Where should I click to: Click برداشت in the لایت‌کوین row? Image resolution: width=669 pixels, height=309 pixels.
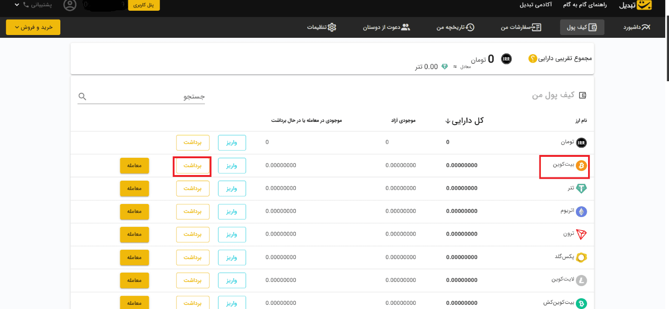pyautogui.click(x=192, y=281)
